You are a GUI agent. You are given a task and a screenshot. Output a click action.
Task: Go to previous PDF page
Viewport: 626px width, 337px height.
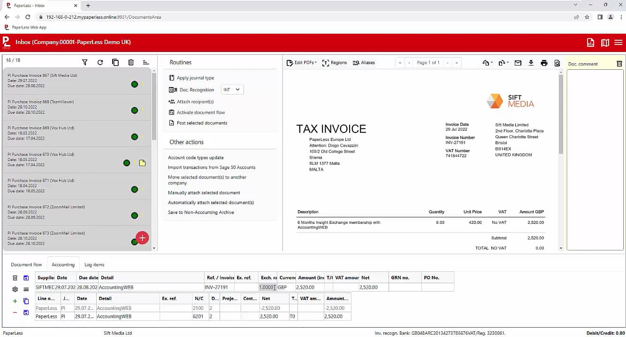(409, 63)
